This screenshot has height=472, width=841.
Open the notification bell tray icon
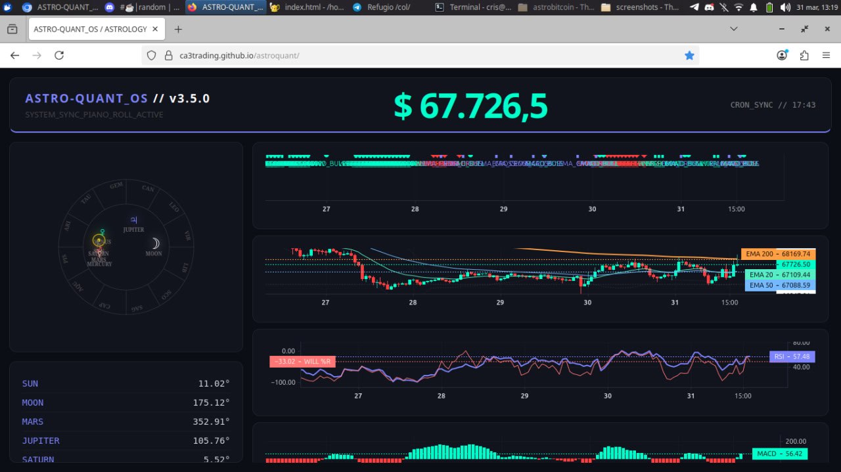pyautogui.click(x=753, y=7)
